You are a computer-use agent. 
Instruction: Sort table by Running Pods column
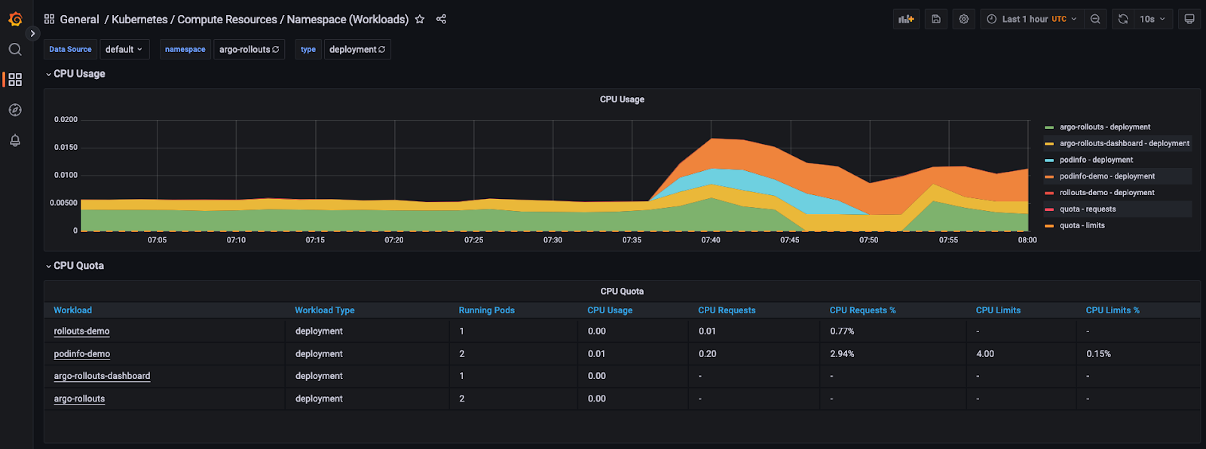(486, 310)
